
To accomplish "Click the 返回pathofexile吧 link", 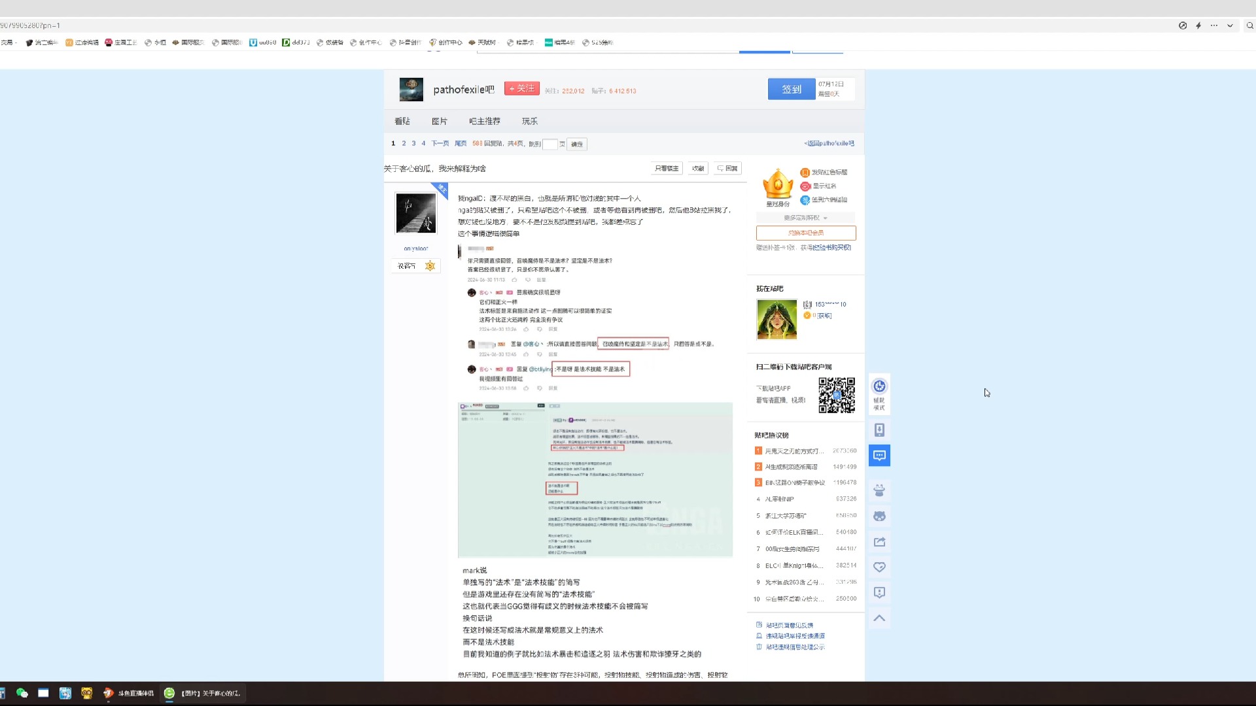I will [x=829, y=143].
